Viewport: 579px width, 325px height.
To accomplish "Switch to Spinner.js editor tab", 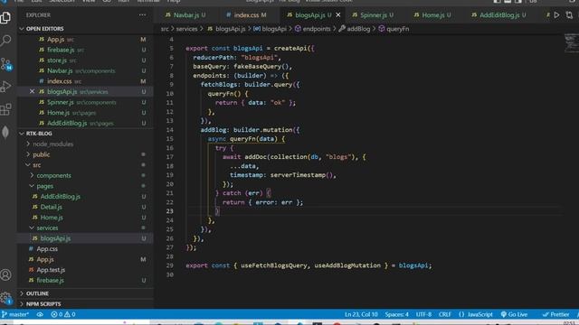I will (x=373, y=15).
